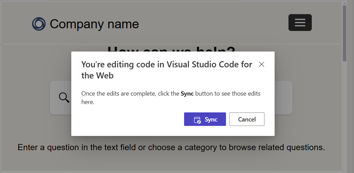The image size is (354, 173).
Task: Click the Sync button in the dialog
Action: [x=205, y=119]
